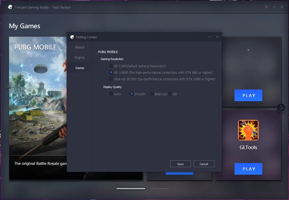Select second page indicator bar
The image size is (289, 200).
pos(159,188)
